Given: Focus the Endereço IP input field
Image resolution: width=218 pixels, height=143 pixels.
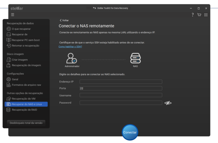Looking at the screenshot, I should [121, 82].
